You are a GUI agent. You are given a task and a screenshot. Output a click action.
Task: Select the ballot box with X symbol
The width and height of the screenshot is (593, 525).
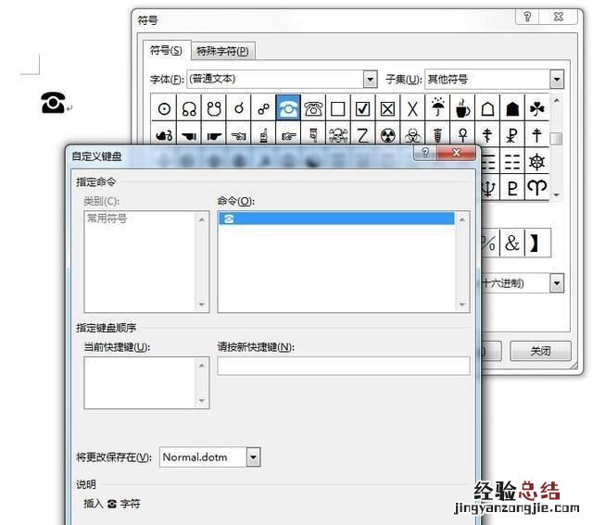[388, 108]
